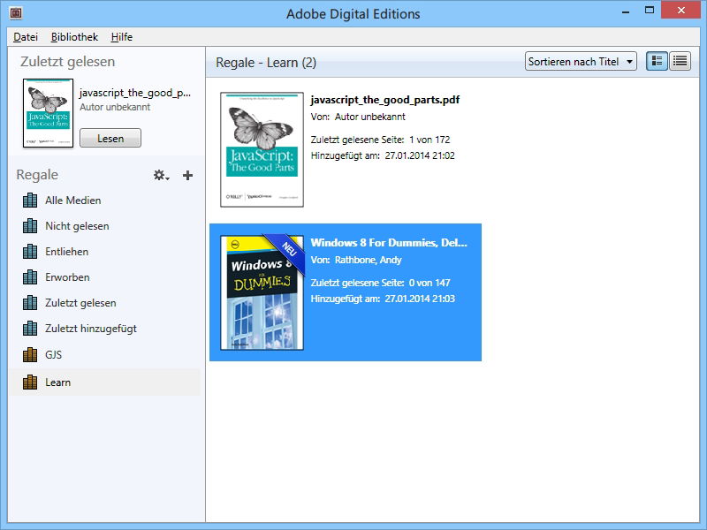
Task: Add a new bookshelf with plus icon
Action: [x=187, y=175]
